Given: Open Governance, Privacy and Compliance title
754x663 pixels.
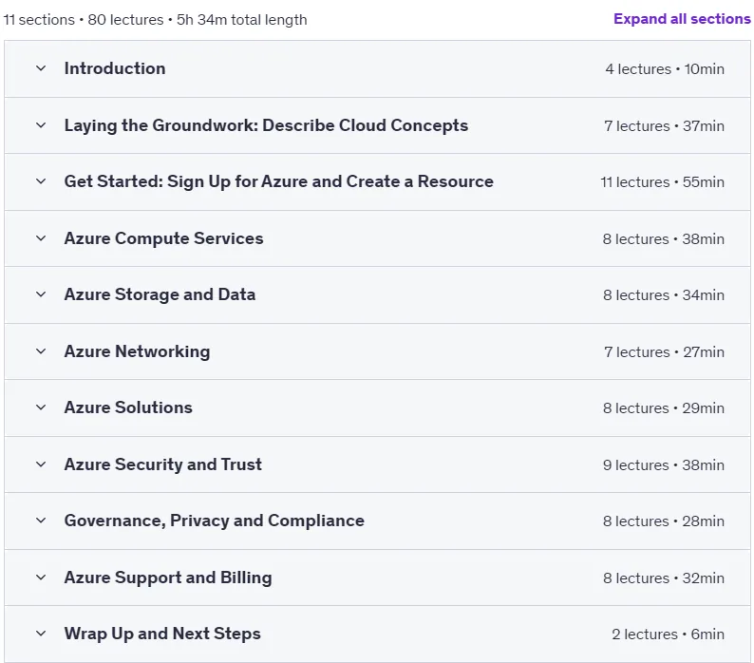Looking at the screenshot, I should [215, 521].
